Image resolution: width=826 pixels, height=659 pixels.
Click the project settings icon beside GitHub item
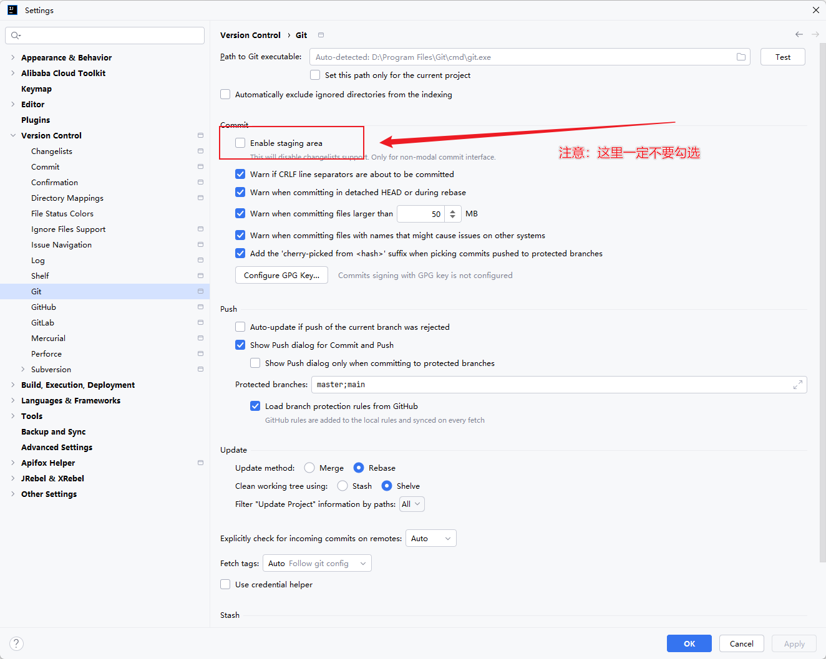pyautogui.click(x=200, y=307)
